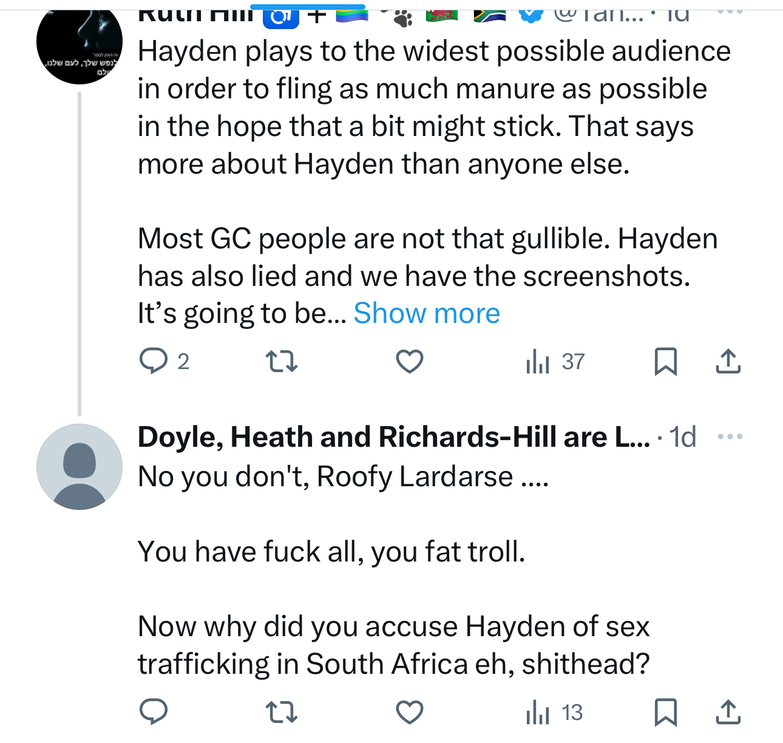Retweet the reply from Doyle, Heath account
Viewport: 783px width, 743px height.
(x=282, y=712)
